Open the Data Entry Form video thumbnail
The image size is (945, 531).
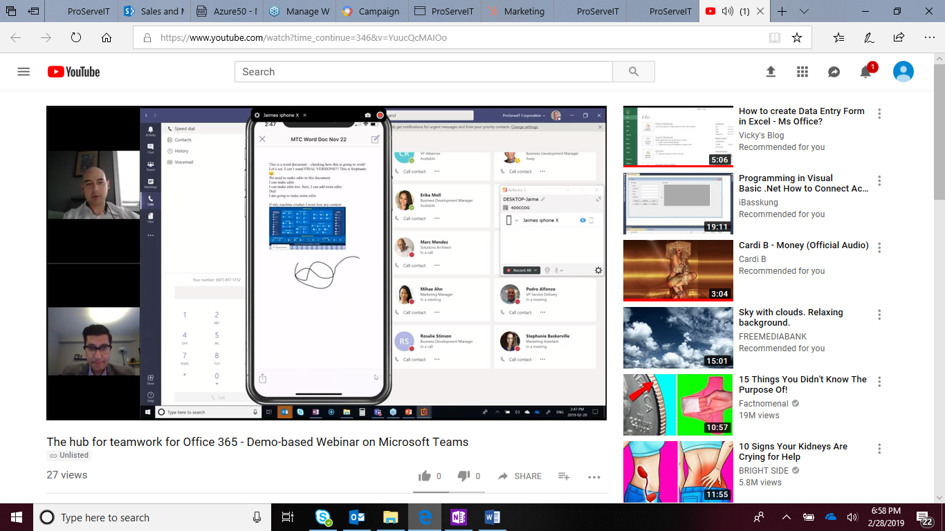click(x=678, y=136)
